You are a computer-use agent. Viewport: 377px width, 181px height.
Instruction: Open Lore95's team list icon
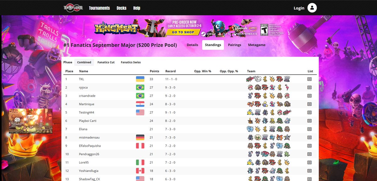click(x=309, y=162)
